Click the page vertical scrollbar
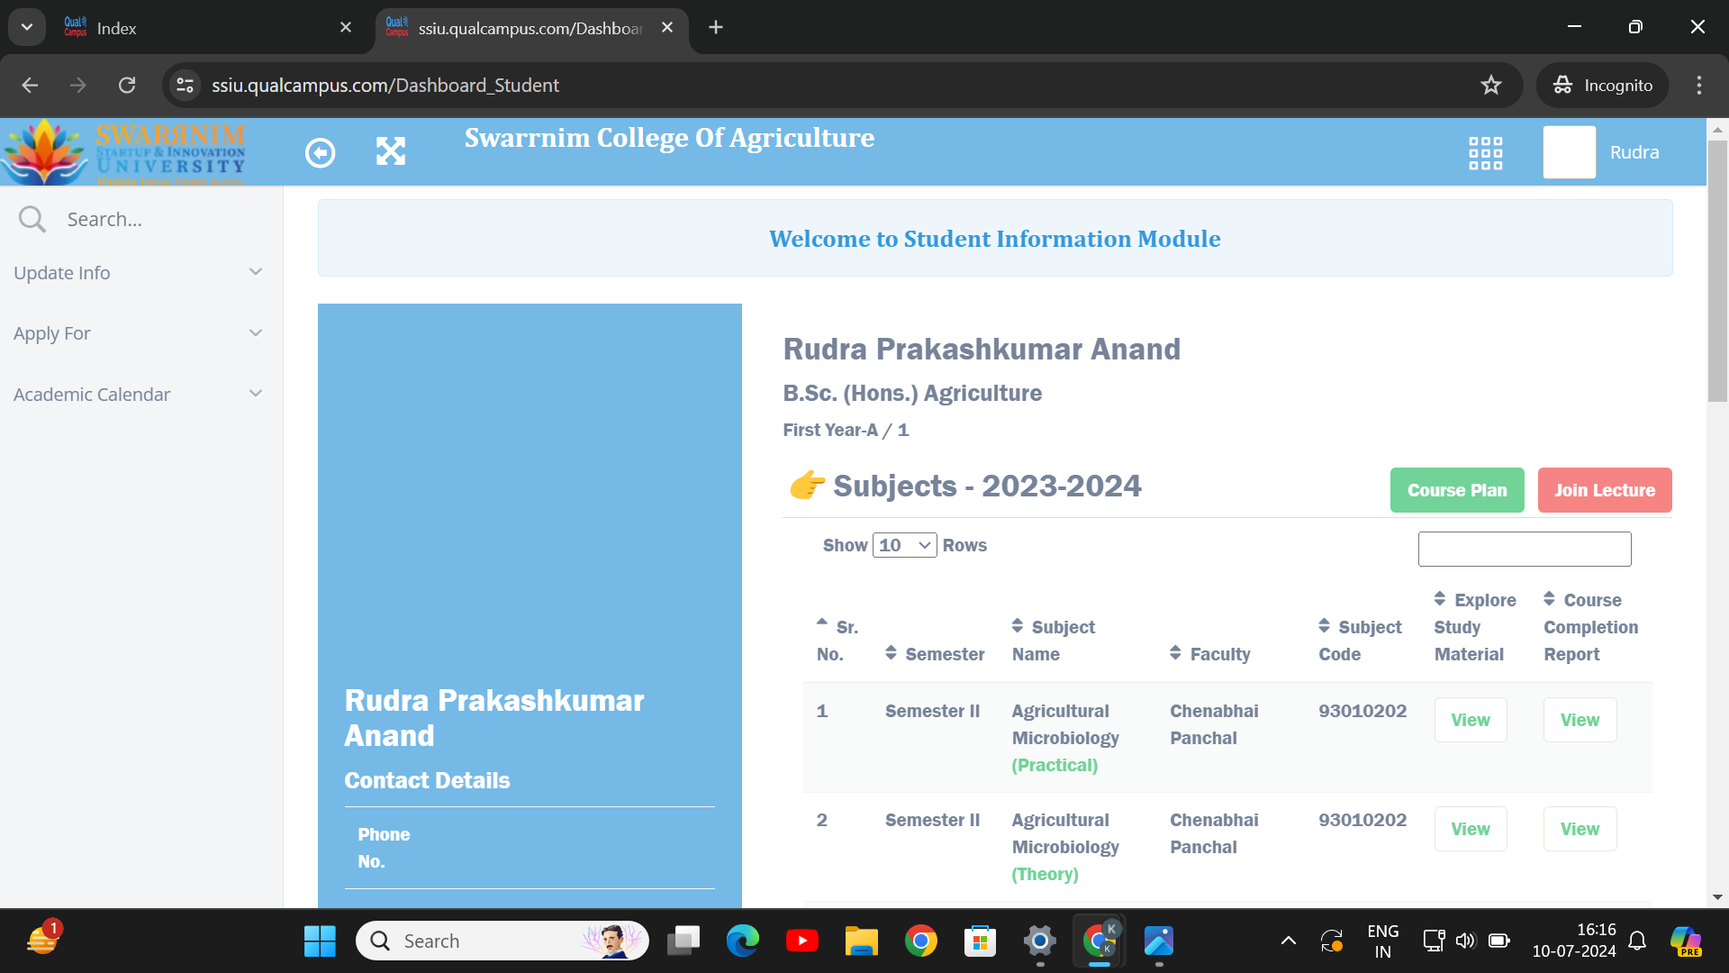This screenshot has height=973, width=1729. point(1717,270)
